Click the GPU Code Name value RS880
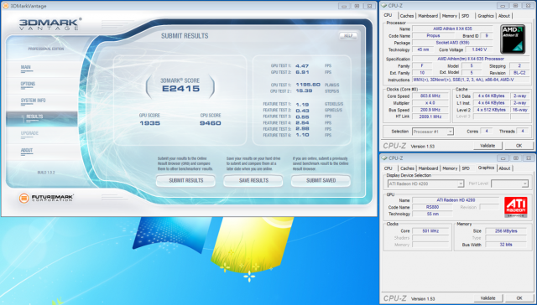The width and height of the screenshot is (537, 305). [x=433, y=207]
